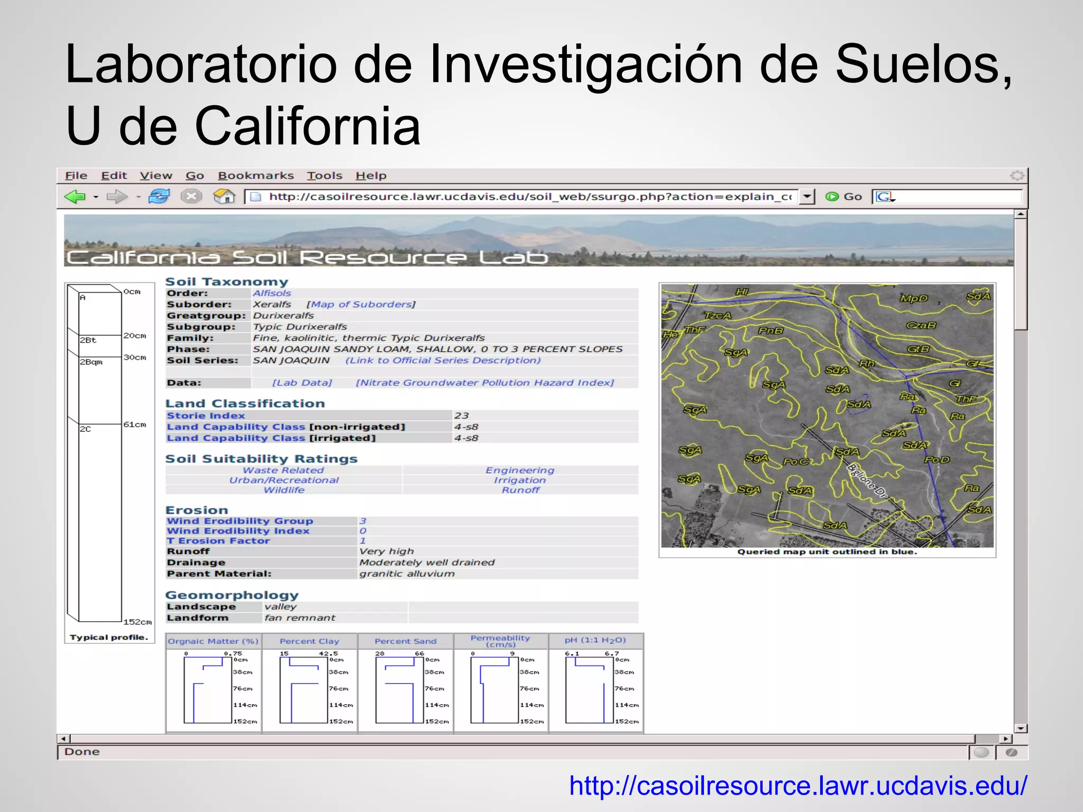Click the California Soil Resource Lab banner

[538, 241]
